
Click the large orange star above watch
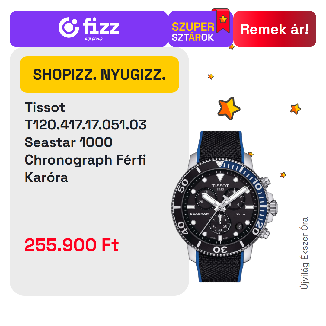click(x=229, y=109)
